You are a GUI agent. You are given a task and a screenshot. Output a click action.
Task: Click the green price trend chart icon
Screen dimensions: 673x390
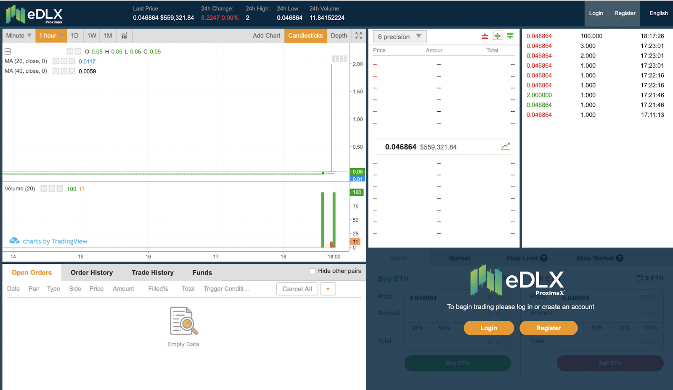click(506, 147)
